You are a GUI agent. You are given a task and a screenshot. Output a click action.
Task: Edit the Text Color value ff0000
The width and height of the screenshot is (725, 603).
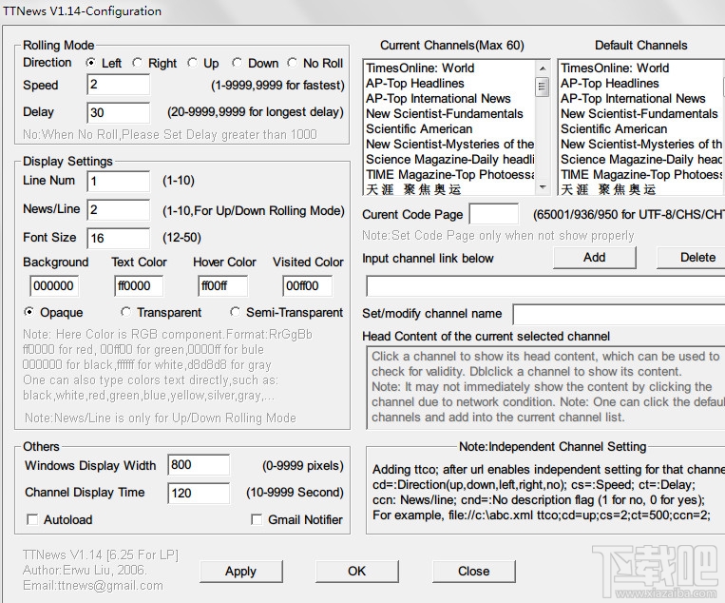(x=139, y=285)
